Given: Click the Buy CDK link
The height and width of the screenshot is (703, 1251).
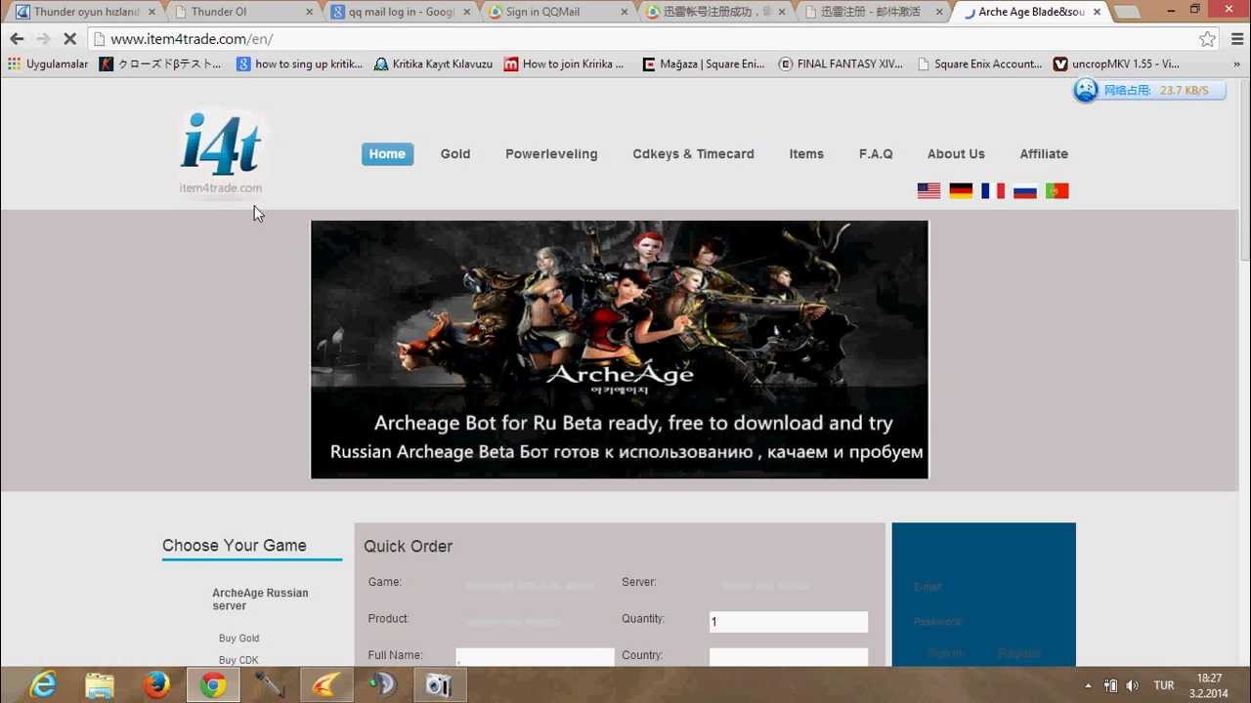Looking at the screenshot, I should 238,661.
